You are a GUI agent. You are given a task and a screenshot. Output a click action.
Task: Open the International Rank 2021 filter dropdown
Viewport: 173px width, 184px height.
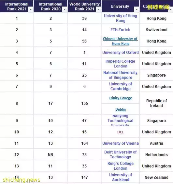point(31,9)
